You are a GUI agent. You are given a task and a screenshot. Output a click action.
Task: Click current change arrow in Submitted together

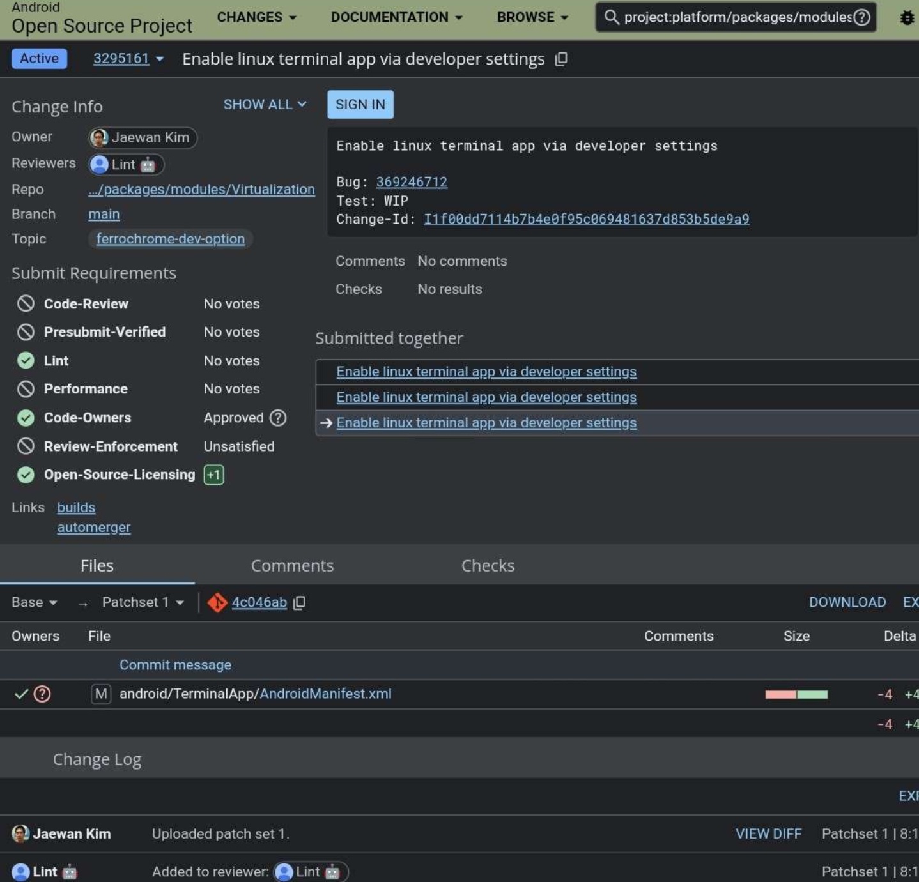coord(326,423)
